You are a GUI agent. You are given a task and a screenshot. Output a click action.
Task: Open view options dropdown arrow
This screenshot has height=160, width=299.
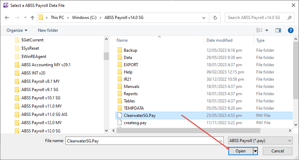coord(267,30)
